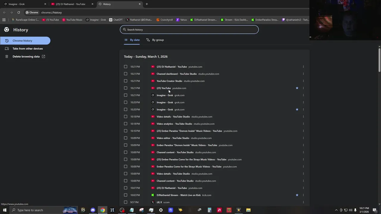Open Delete browsing data
Viewport: 381px width, 214px height.
(25, 56)
